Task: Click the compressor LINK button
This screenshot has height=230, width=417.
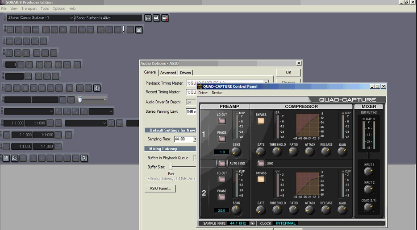Action: 261,164
